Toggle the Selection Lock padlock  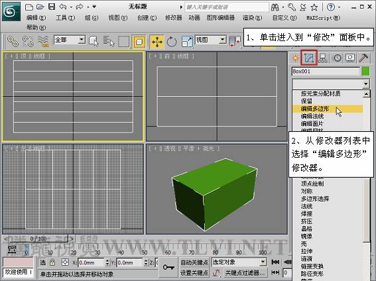click(52, 262)
